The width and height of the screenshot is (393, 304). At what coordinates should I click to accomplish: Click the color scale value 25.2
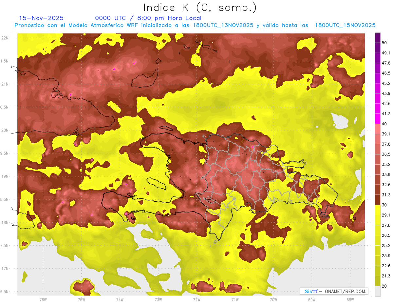coord(386,245)
